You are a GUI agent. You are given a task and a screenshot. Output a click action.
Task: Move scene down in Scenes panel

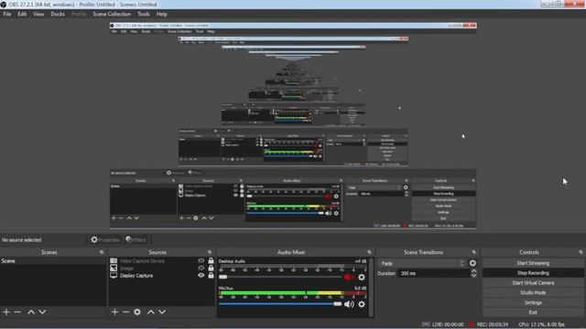click(x=42, y=312)
